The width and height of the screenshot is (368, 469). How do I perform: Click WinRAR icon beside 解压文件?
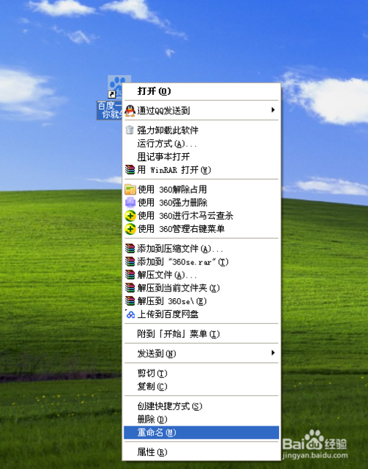tap(130, 275)
